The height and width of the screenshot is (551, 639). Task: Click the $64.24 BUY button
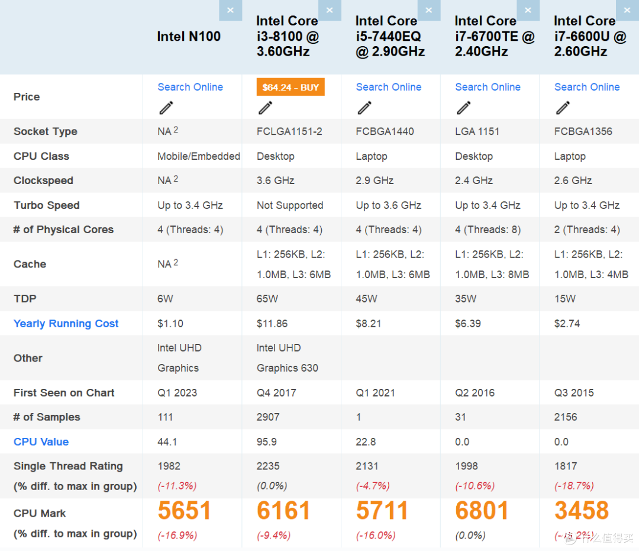(290, 86)
